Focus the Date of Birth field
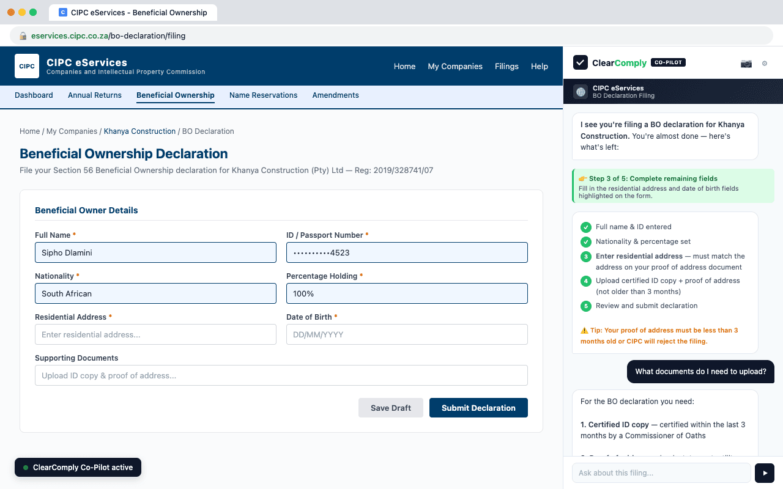783x489 pixels. (x=407, y=334)
